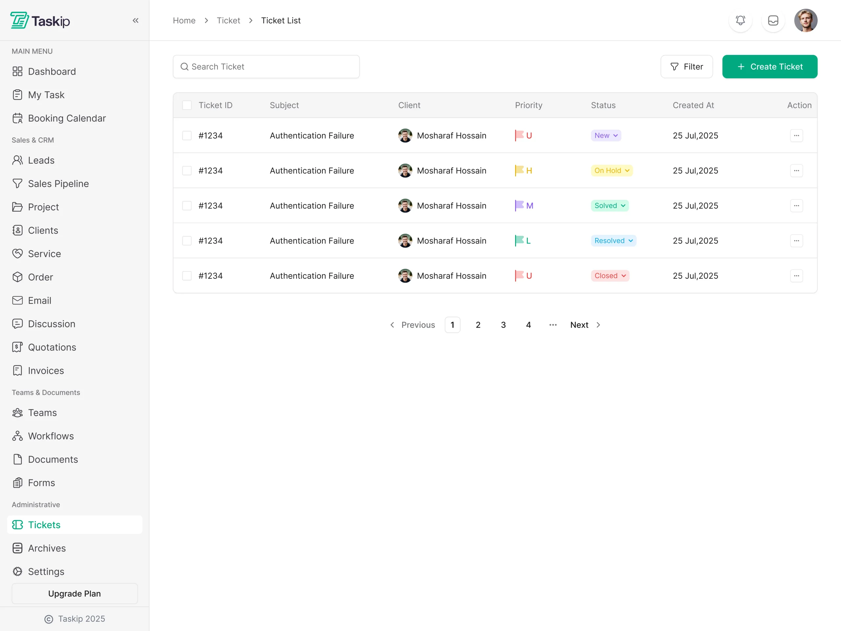Select the Resolved ticket row checkbox

(x=187, y=241)
